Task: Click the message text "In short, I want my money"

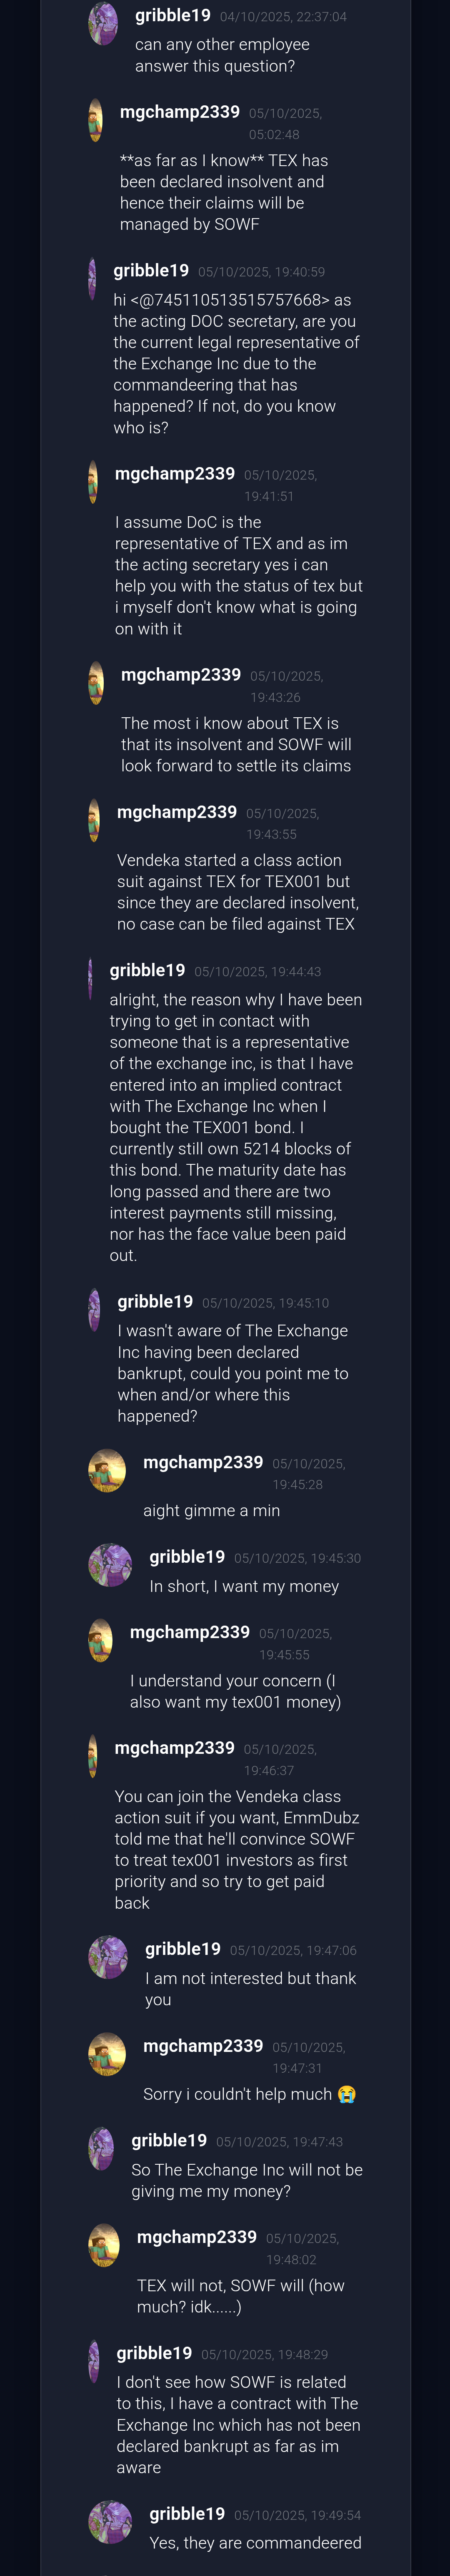Action: (x=244, y=1586)
